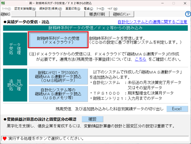Open the 電卓(C) menu

click(x=88, y=9)
